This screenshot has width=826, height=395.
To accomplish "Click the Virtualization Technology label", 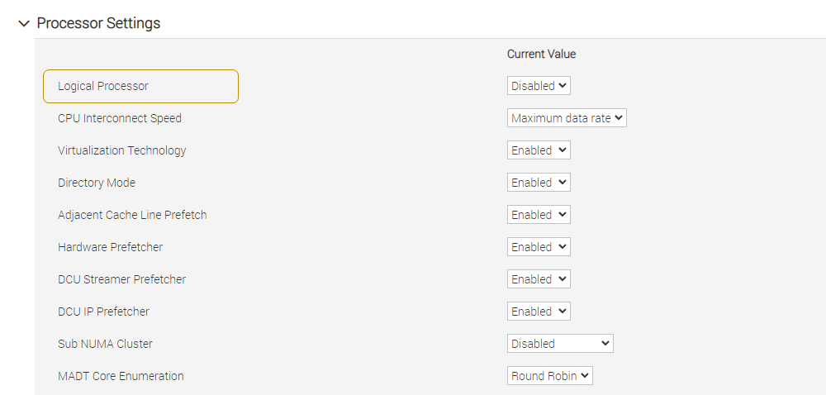I will click(122, 150).
